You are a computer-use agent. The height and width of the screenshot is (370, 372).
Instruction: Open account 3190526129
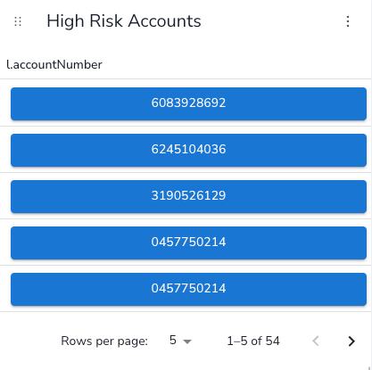coord(188,196)
